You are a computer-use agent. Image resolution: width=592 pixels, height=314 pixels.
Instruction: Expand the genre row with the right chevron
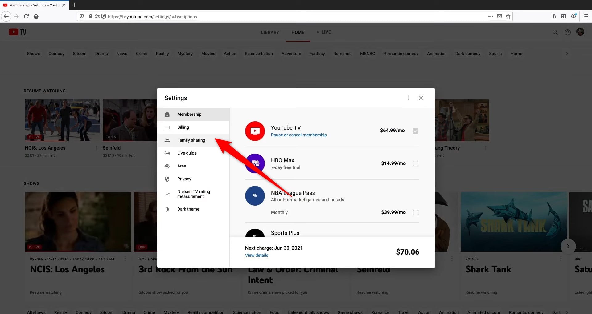567,53
